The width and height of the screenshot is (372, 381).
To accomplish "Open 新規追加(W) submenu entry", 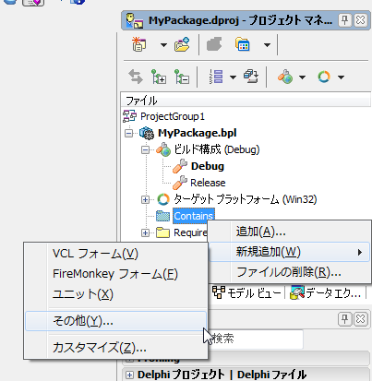I will [x=289, y=252].
